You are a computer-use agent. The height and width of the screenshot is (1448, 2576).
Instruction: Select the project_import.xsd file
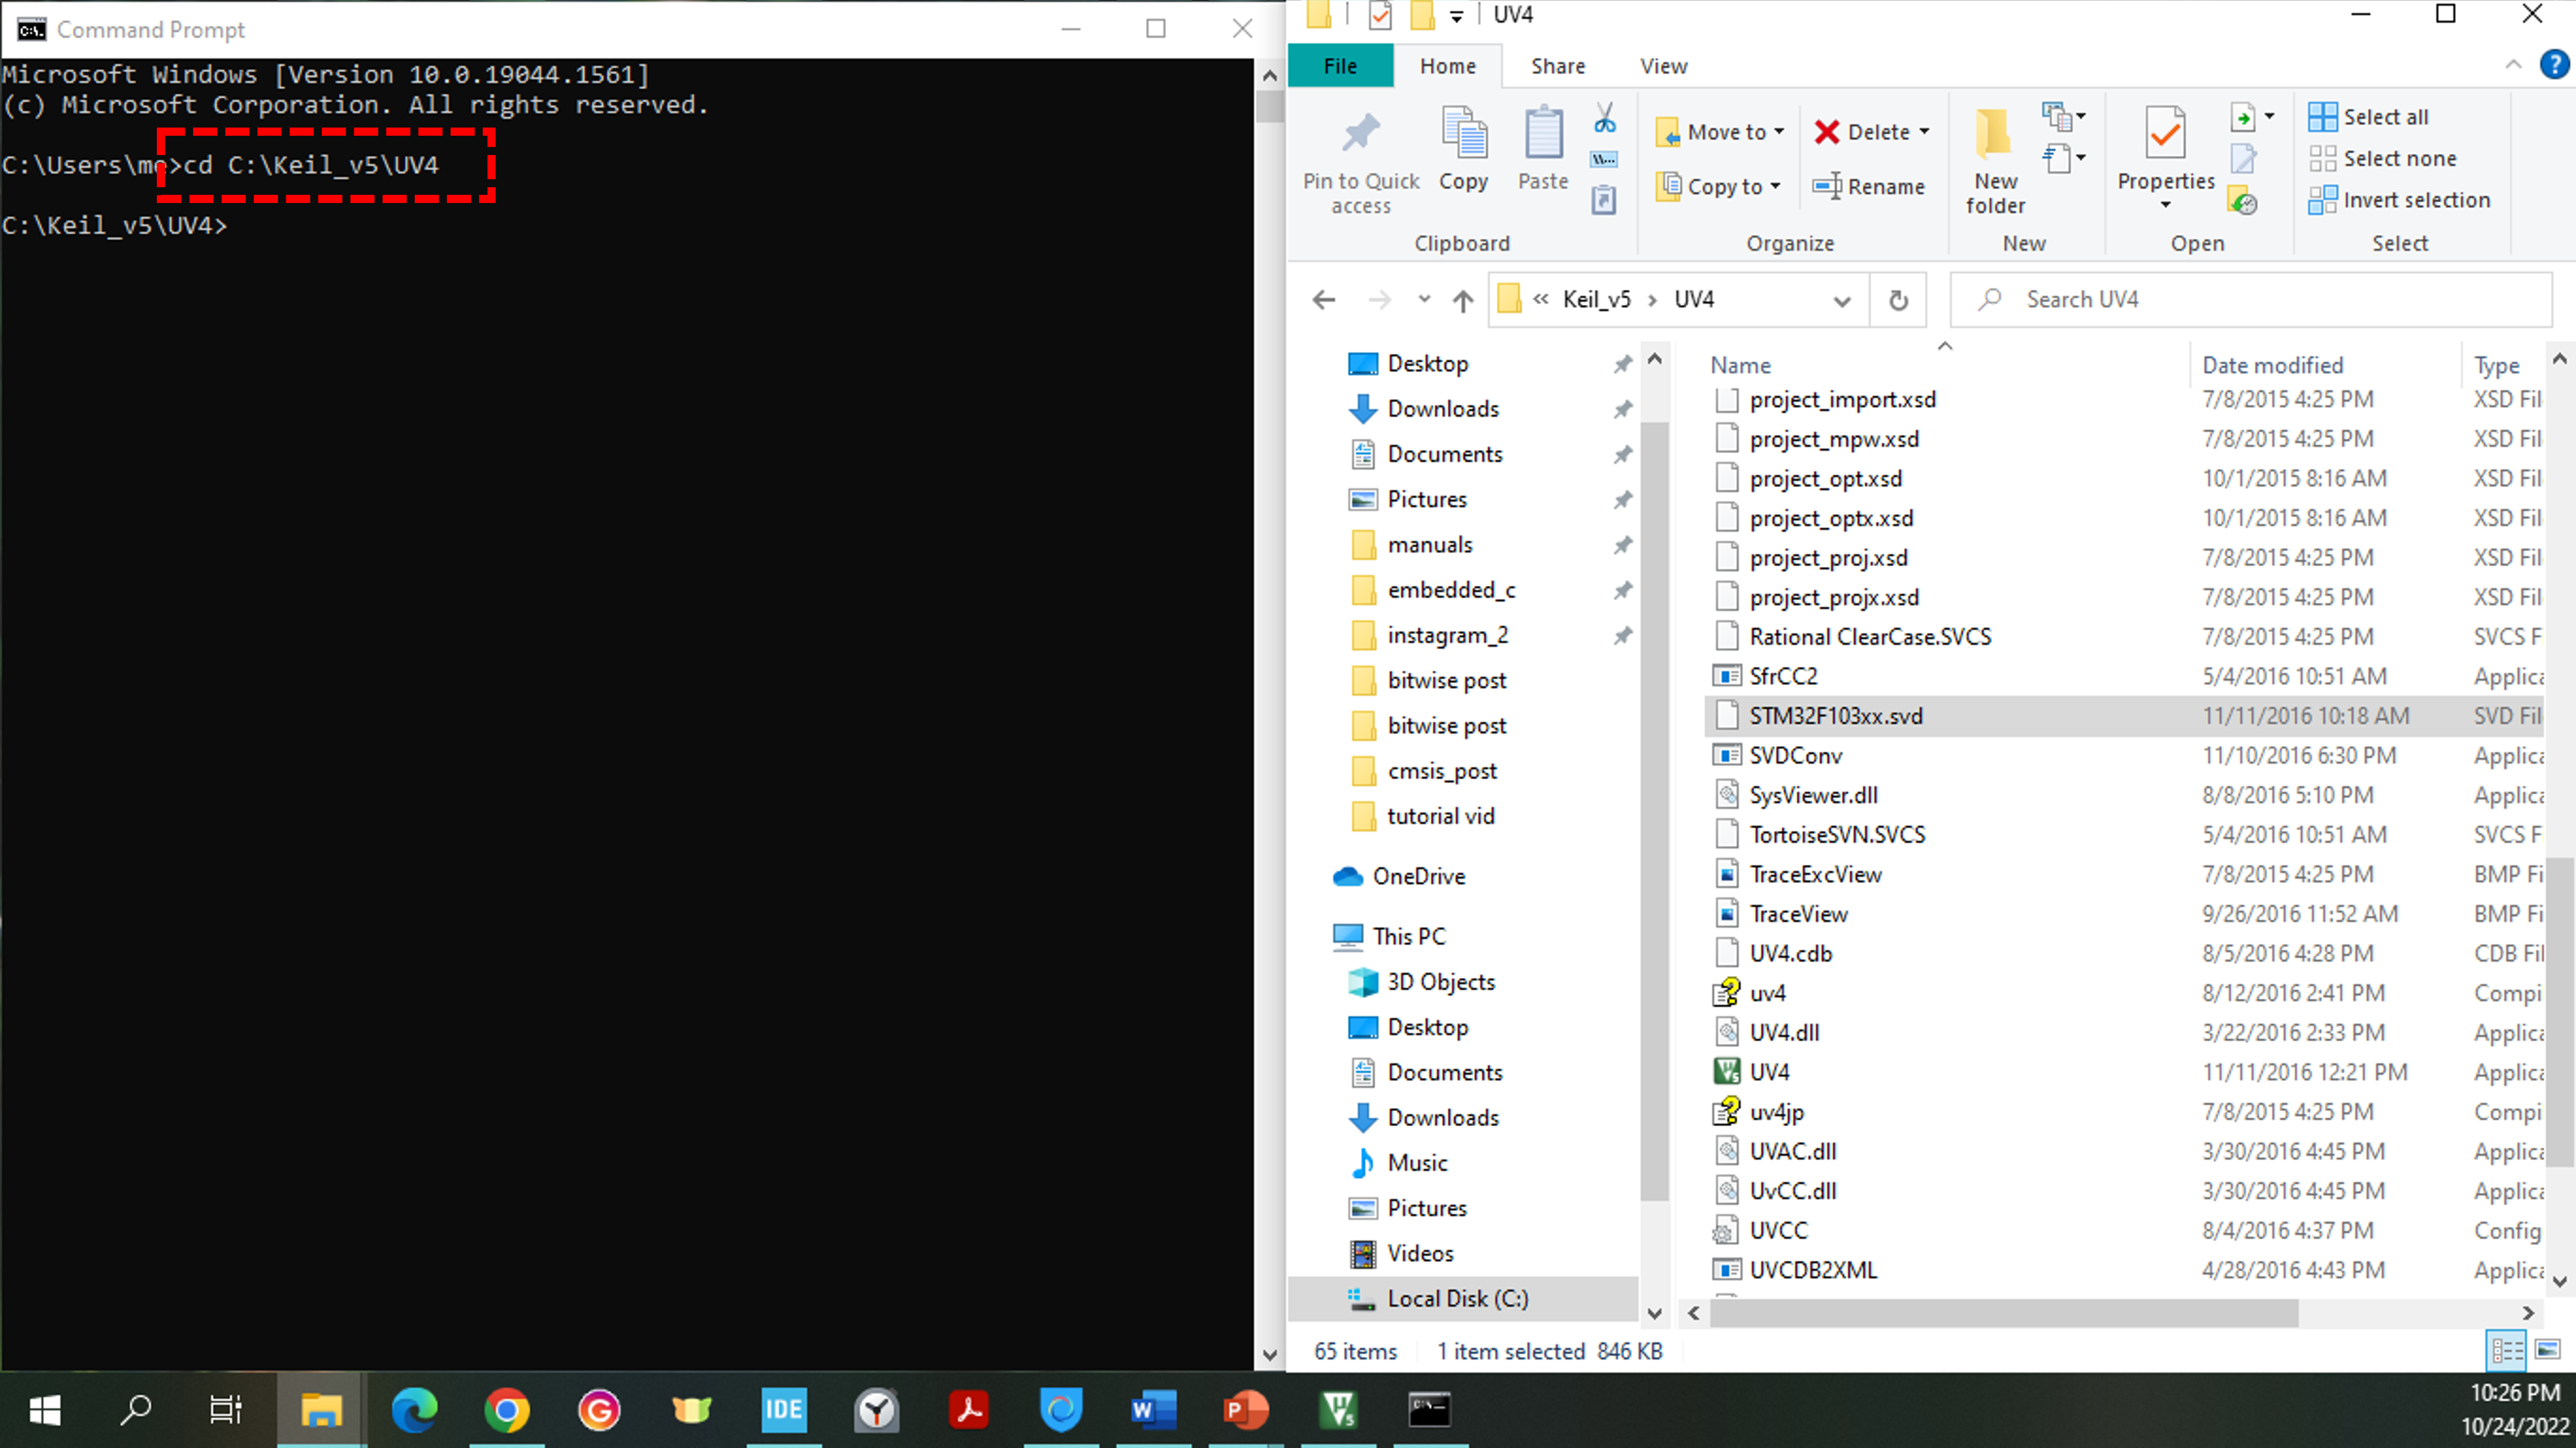(x=1842, y=400)
